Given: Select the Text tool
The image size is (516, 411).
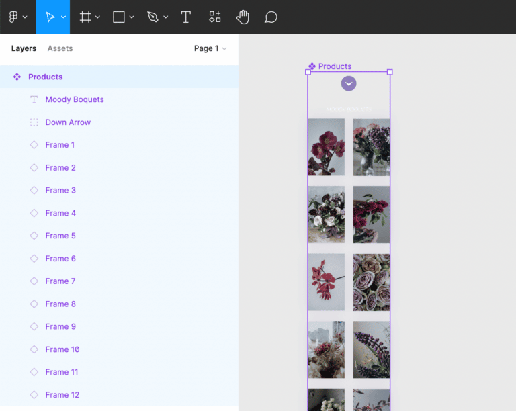Looking at the screenshot, I should pos(186,17).
